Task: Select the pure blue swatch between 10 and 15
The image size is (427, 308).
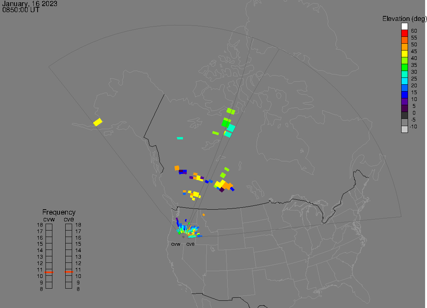Action: pyautogui.click(x=404, y=95)
